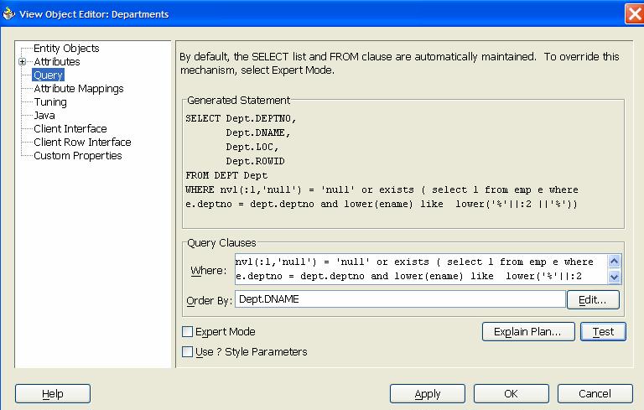Click the Edit... button for Order By

click(593, 299)
